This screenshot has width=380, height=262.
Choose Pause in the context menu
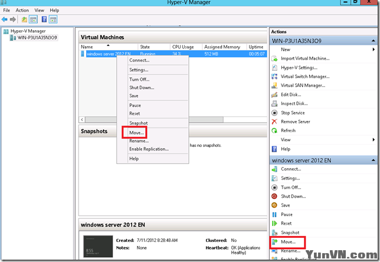point(153,106)
